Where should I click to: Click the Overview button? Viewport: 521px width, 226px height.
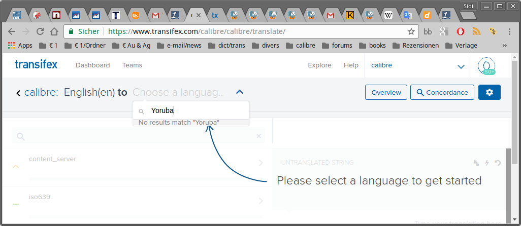click(386, 92)
